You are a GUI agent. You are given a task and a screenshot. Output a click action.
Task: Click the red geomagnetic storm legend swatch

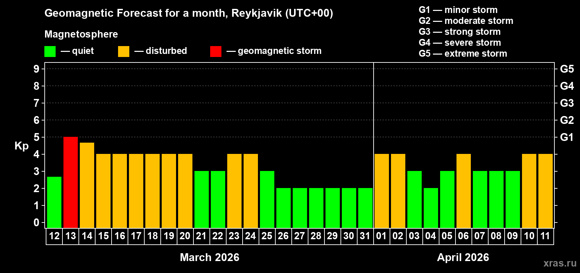click(216, 52)
